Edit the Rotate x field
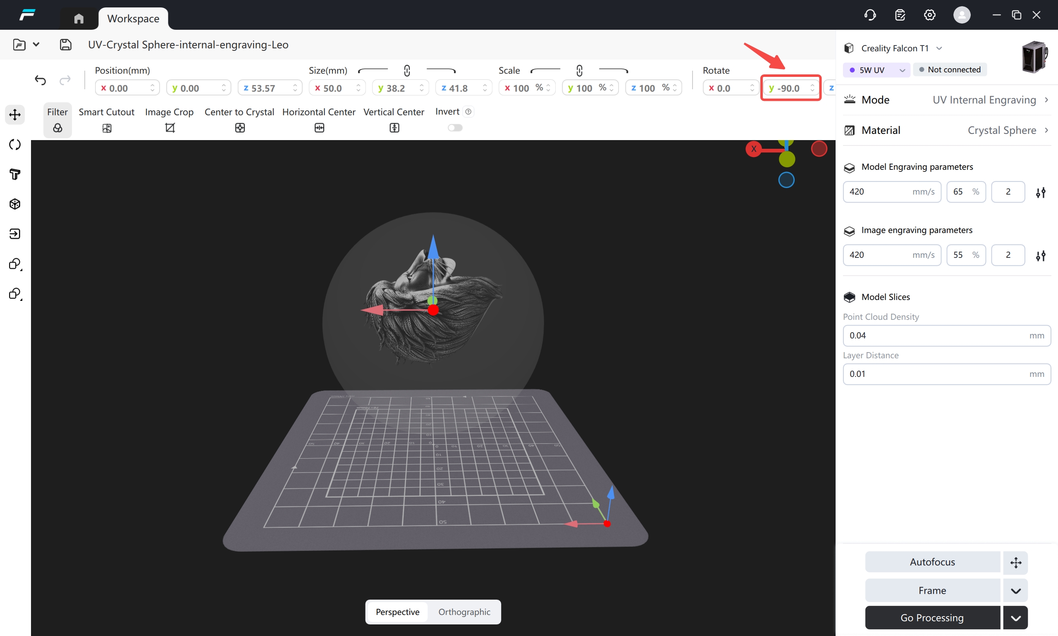The height and width of the screenshot is (636, 1058). click(731, 88)
